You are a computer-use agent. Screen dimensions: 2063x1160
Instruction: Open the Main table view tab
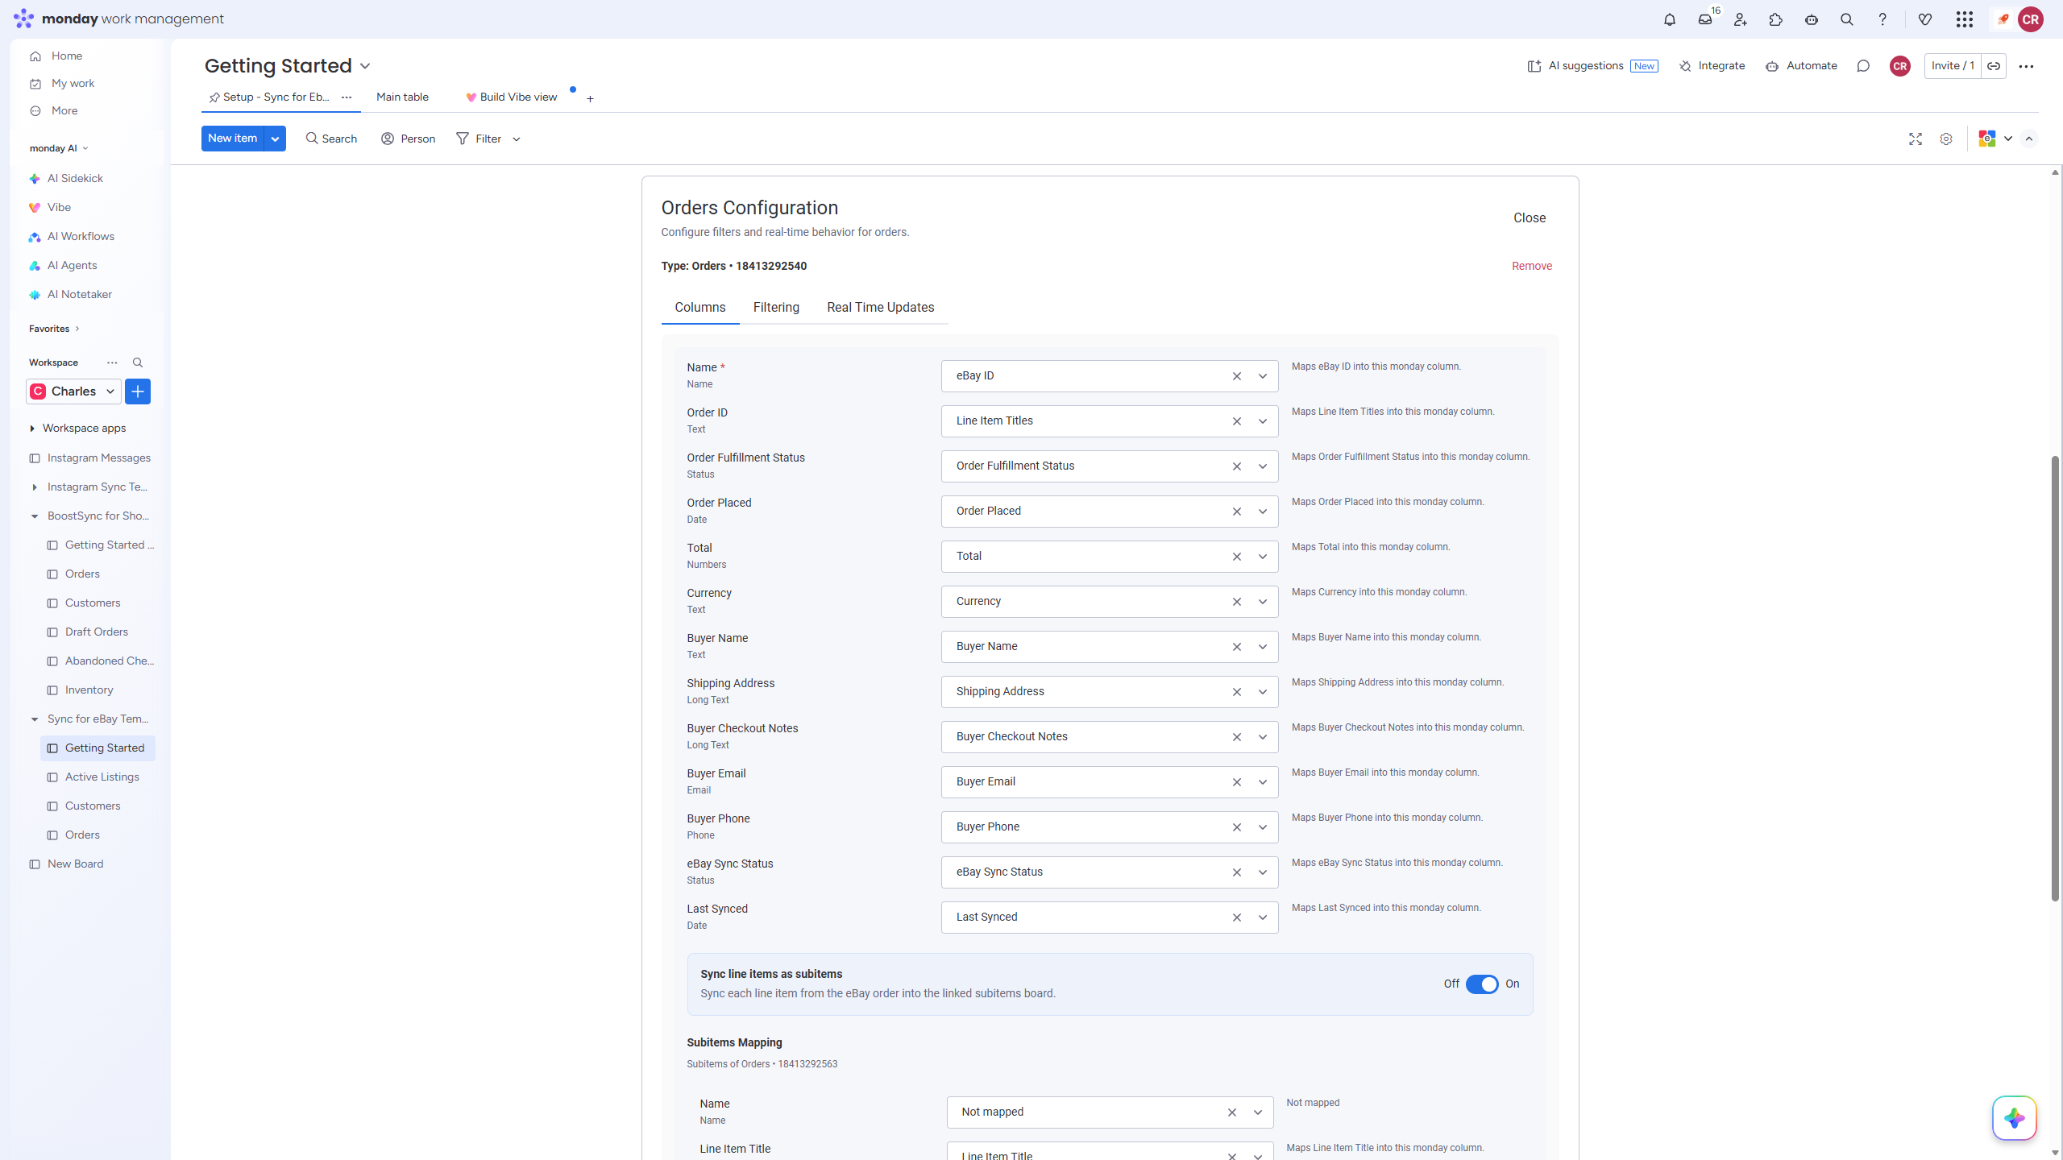402,97
